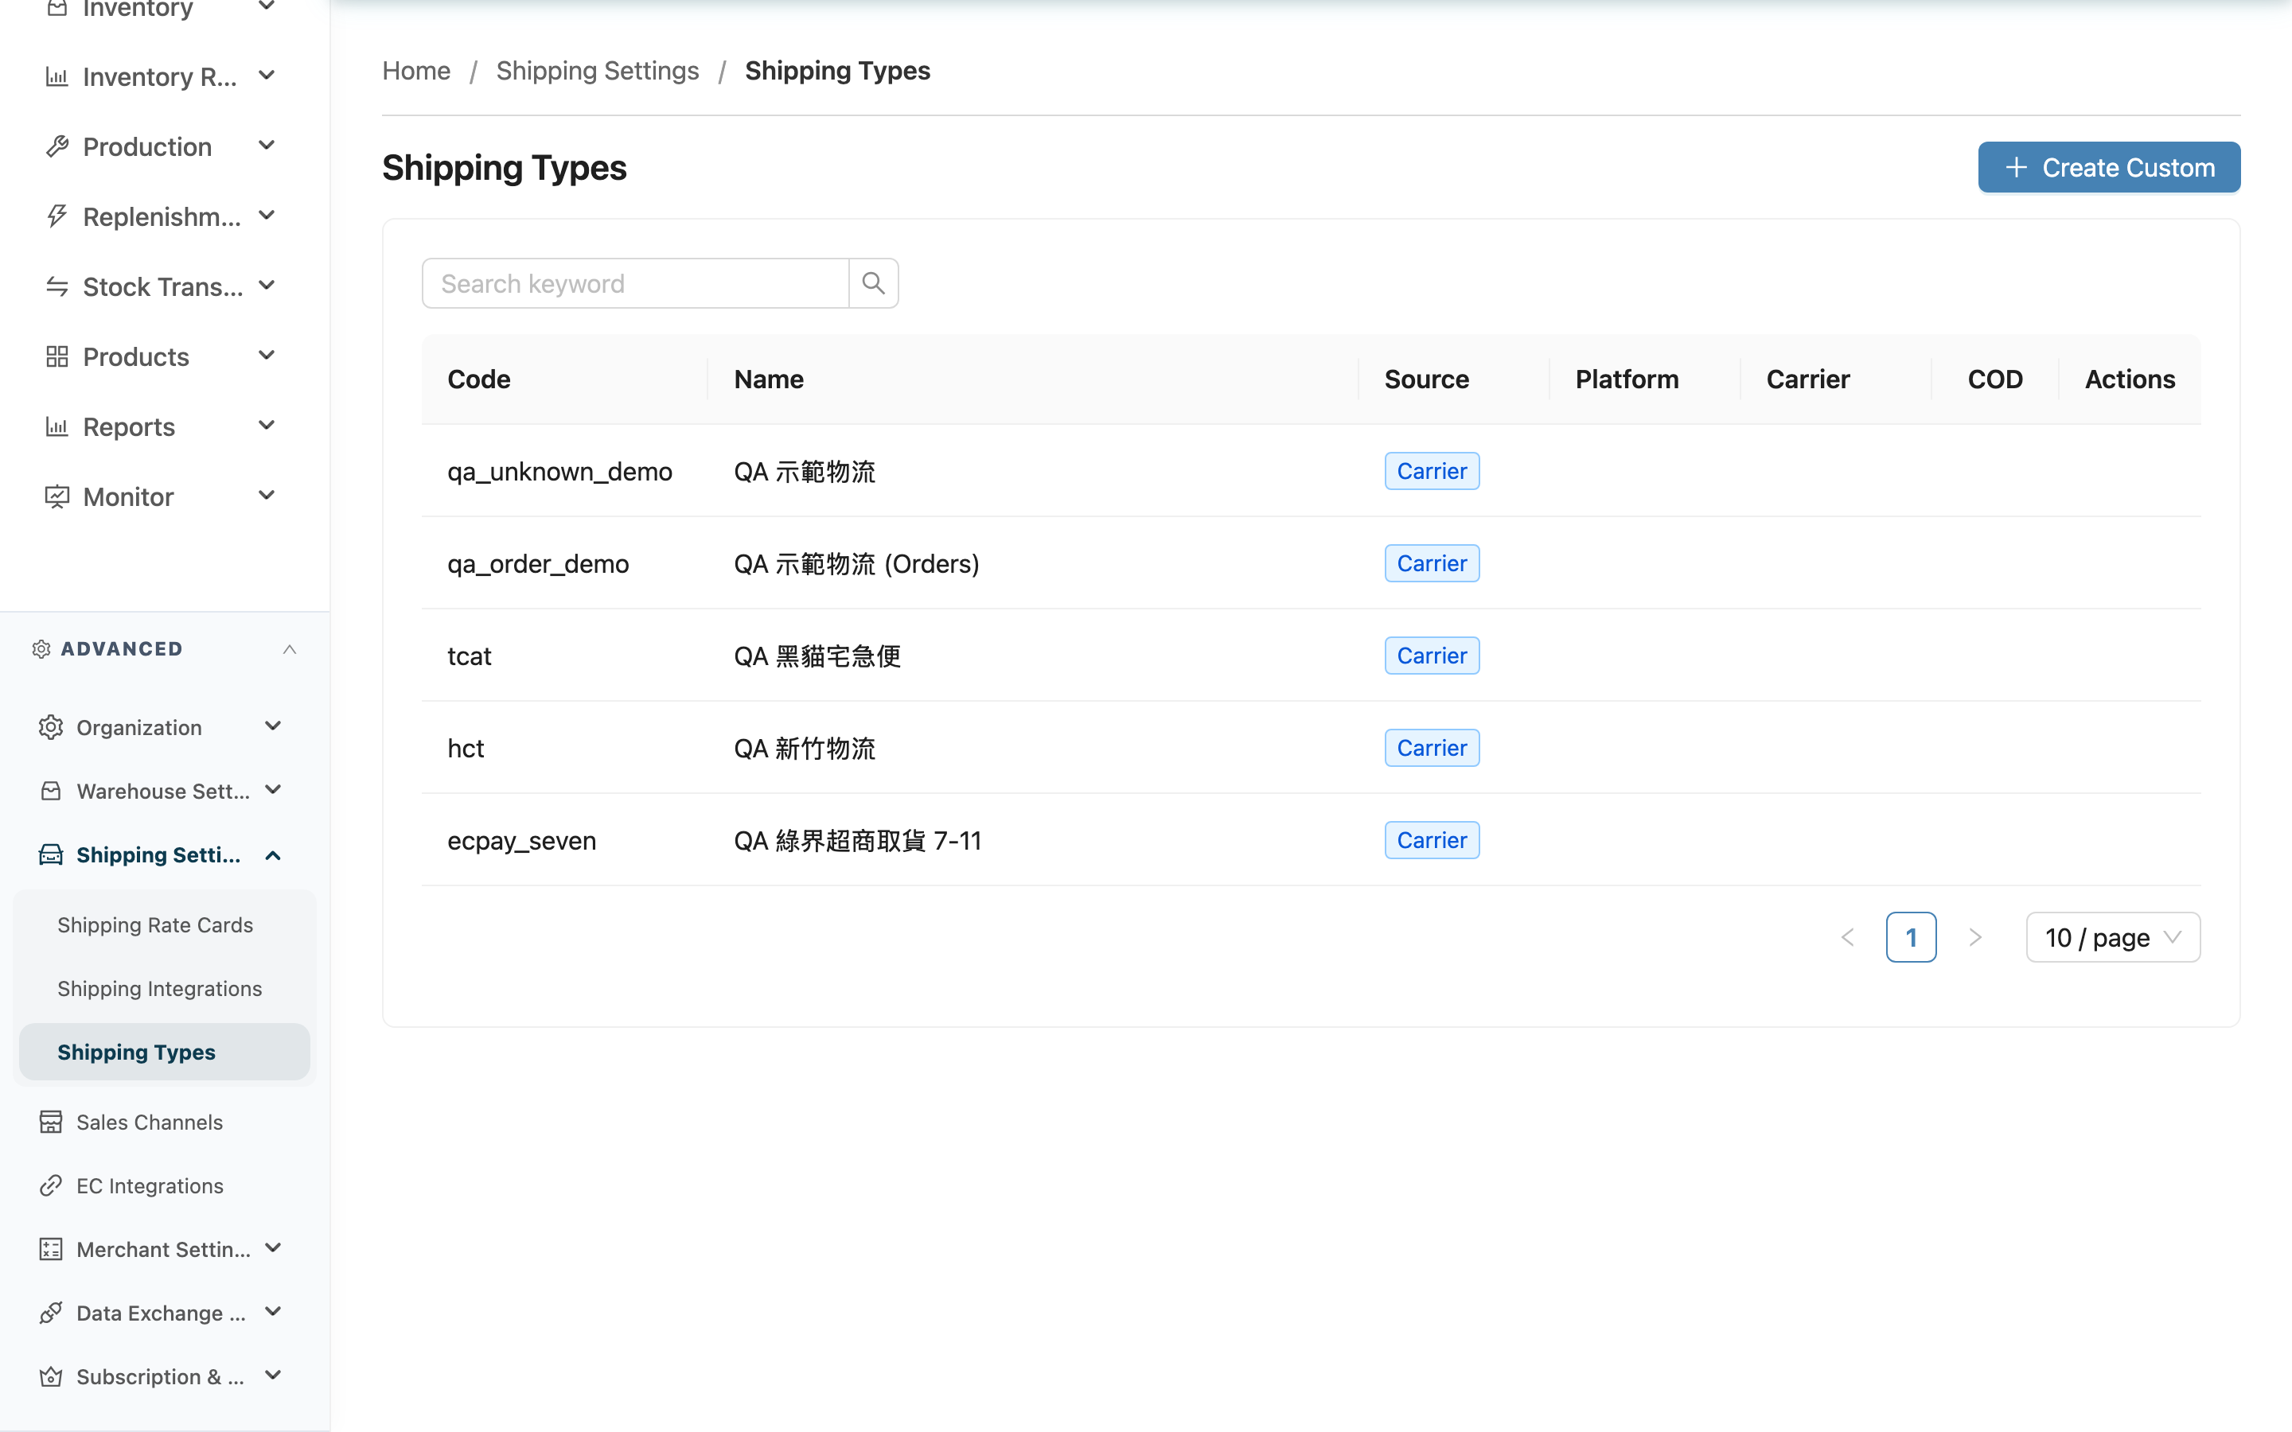Open Shipping Integrations submenu item
Image resolution: width=2292 pixels, height=1432 pixels.
pyautogui.click(x=165, y=988)
